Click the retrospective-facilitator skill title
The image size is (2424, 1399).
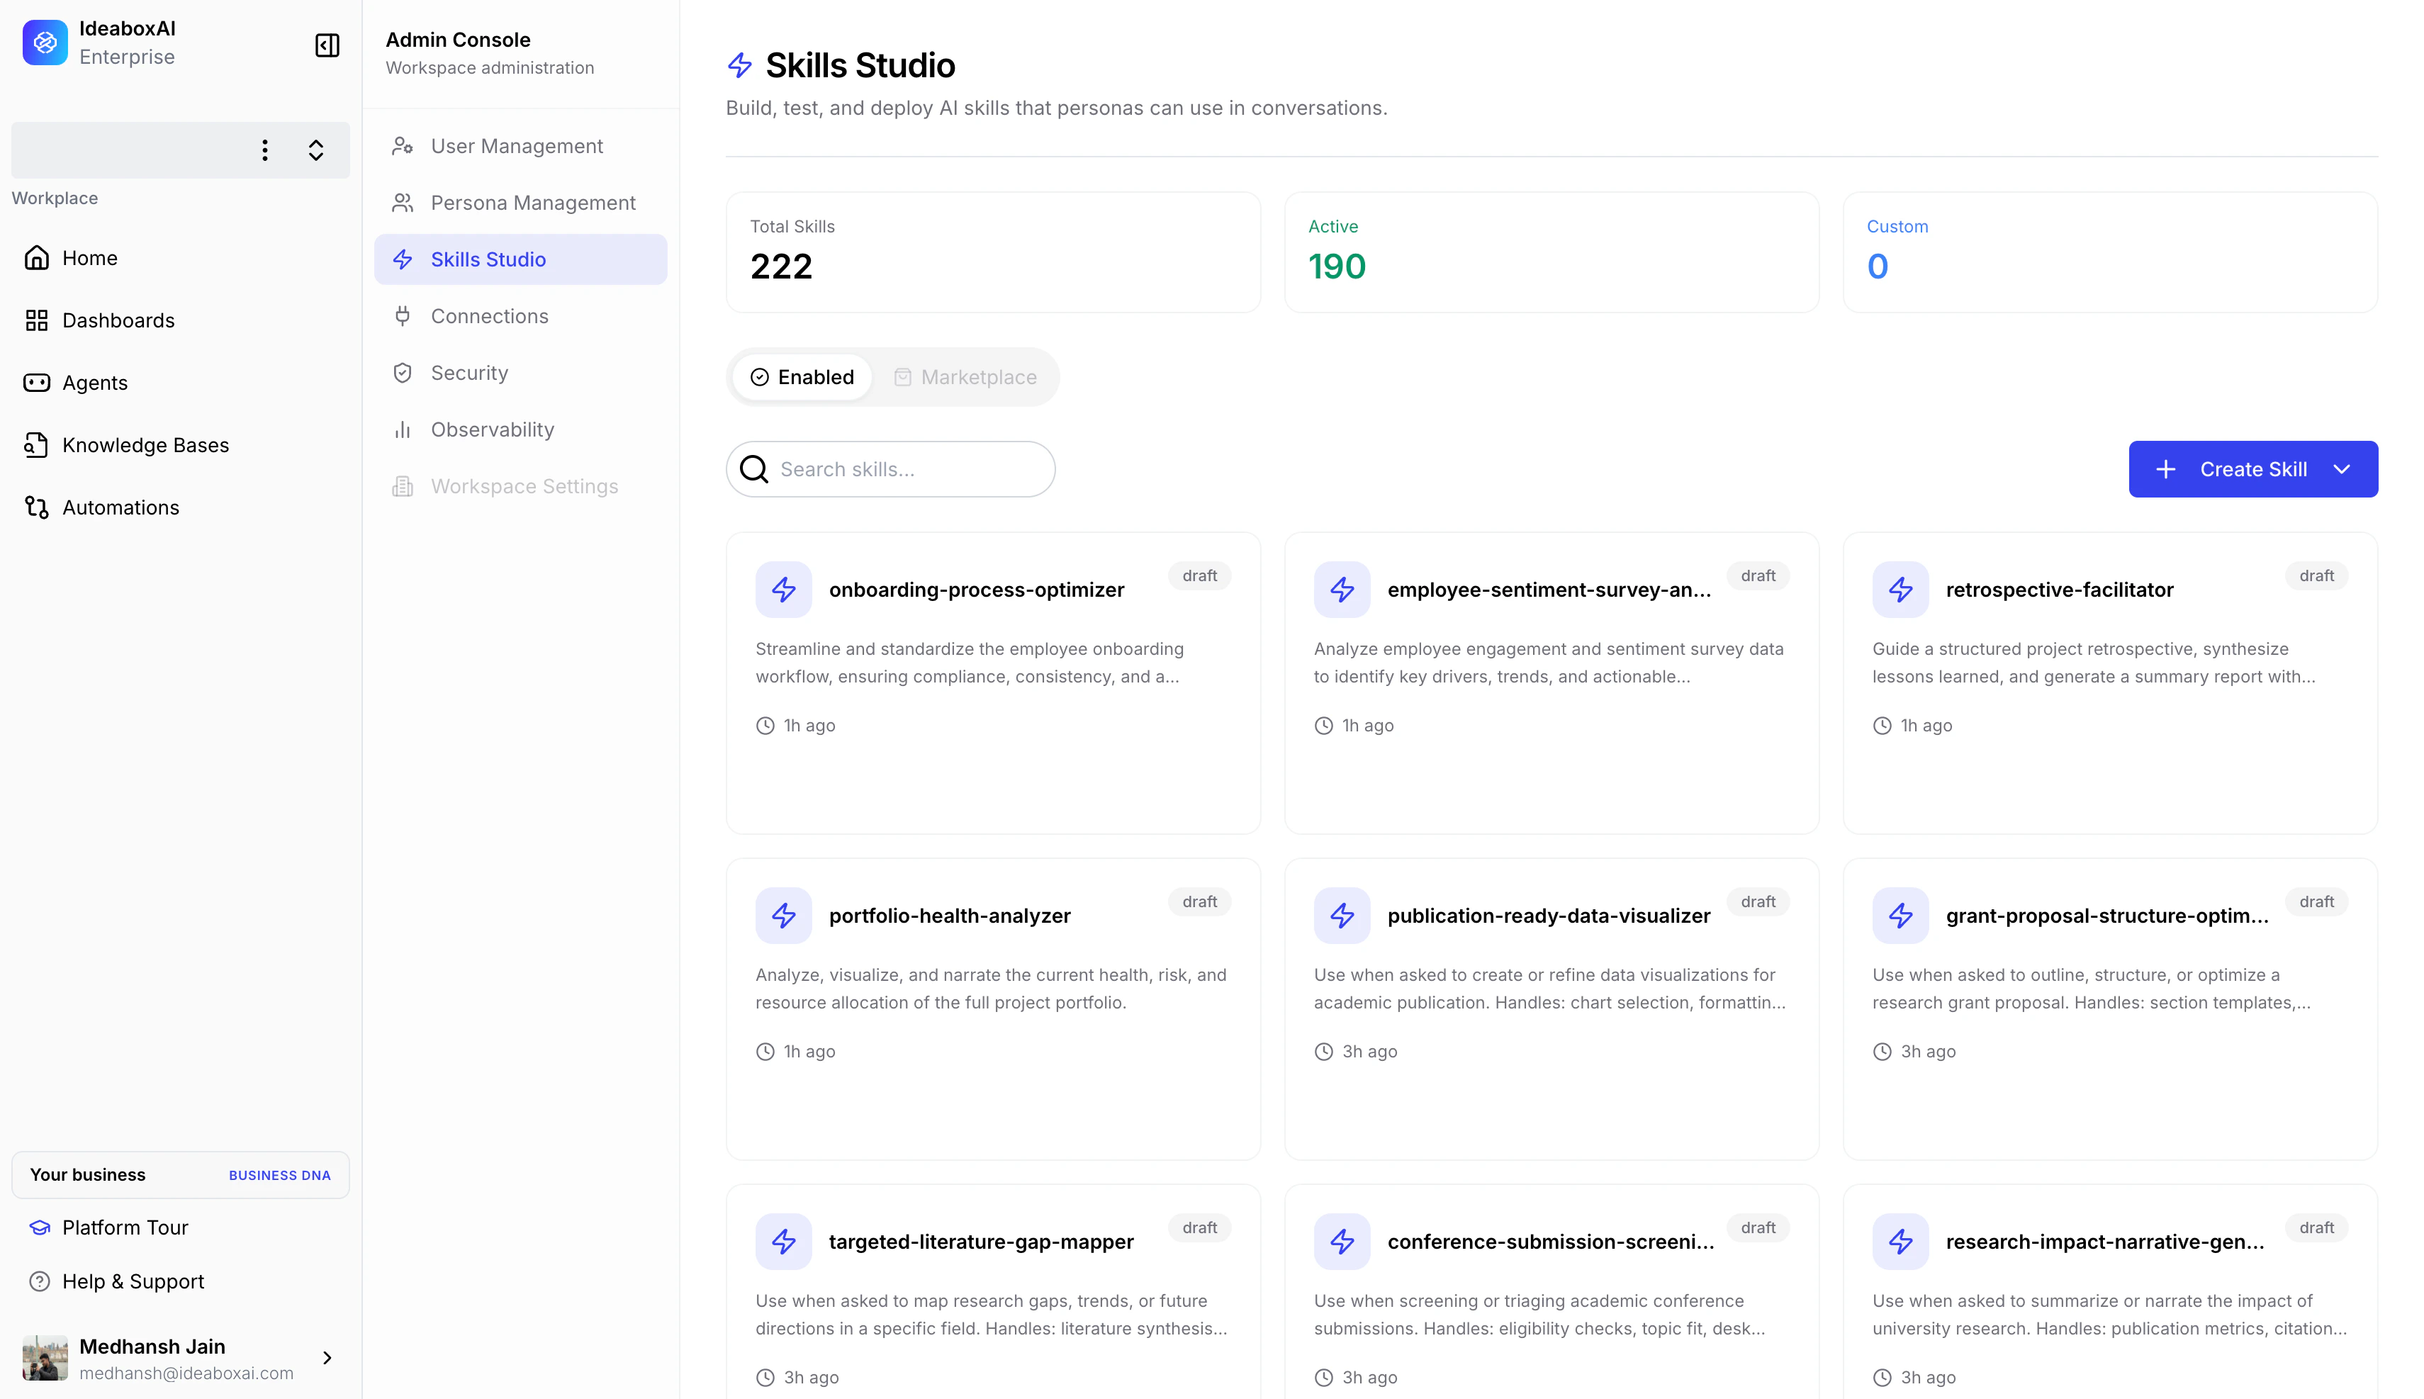[x=2060, y=589]
